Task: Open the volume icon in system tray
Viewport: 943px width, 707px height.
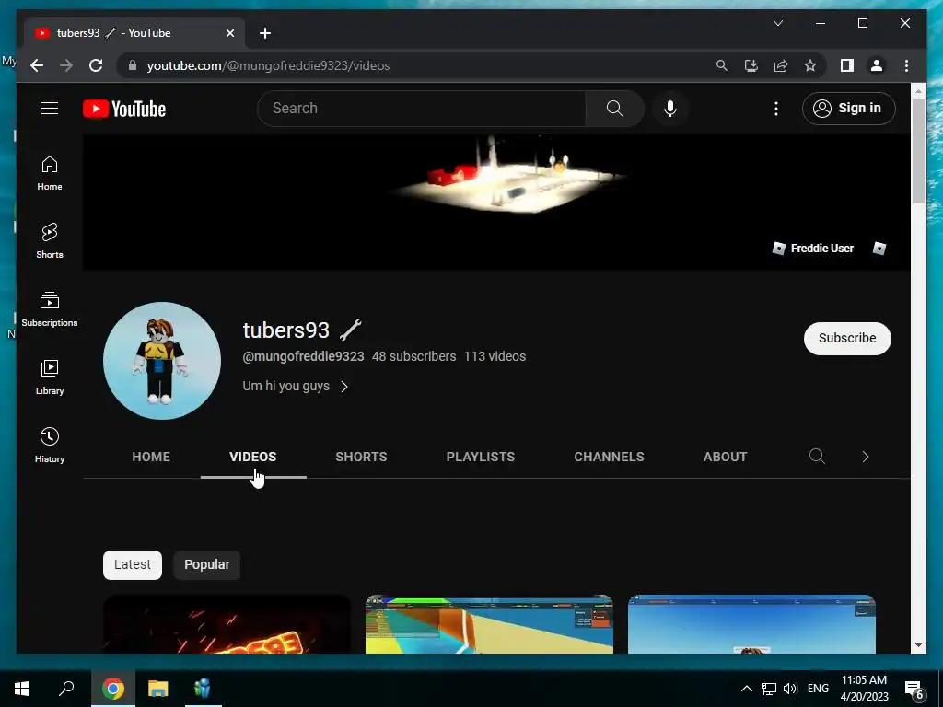Action: [x=789, y=689]
